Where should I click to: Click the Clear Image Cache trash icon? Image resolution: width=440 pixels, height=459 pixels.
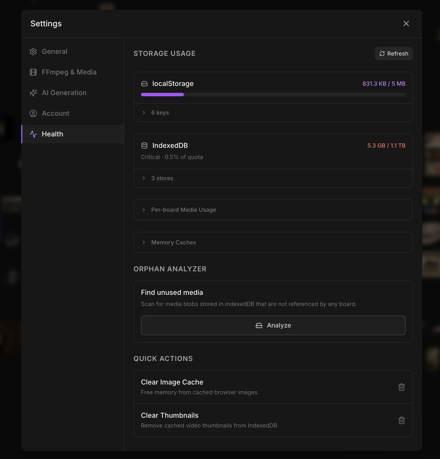[401, 387]
